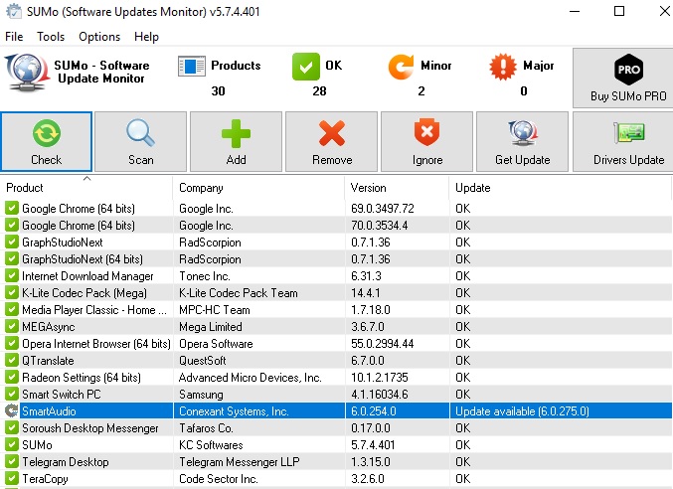Click the orange Minor updates icon

point(401,67)
